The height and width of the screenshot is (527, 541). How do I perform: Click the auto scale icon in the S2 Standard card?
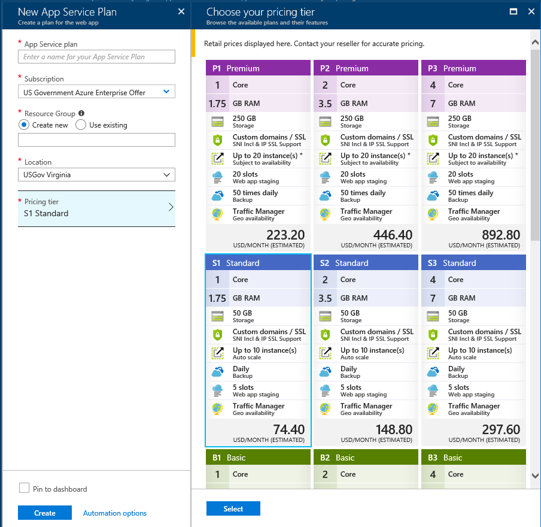325,353
